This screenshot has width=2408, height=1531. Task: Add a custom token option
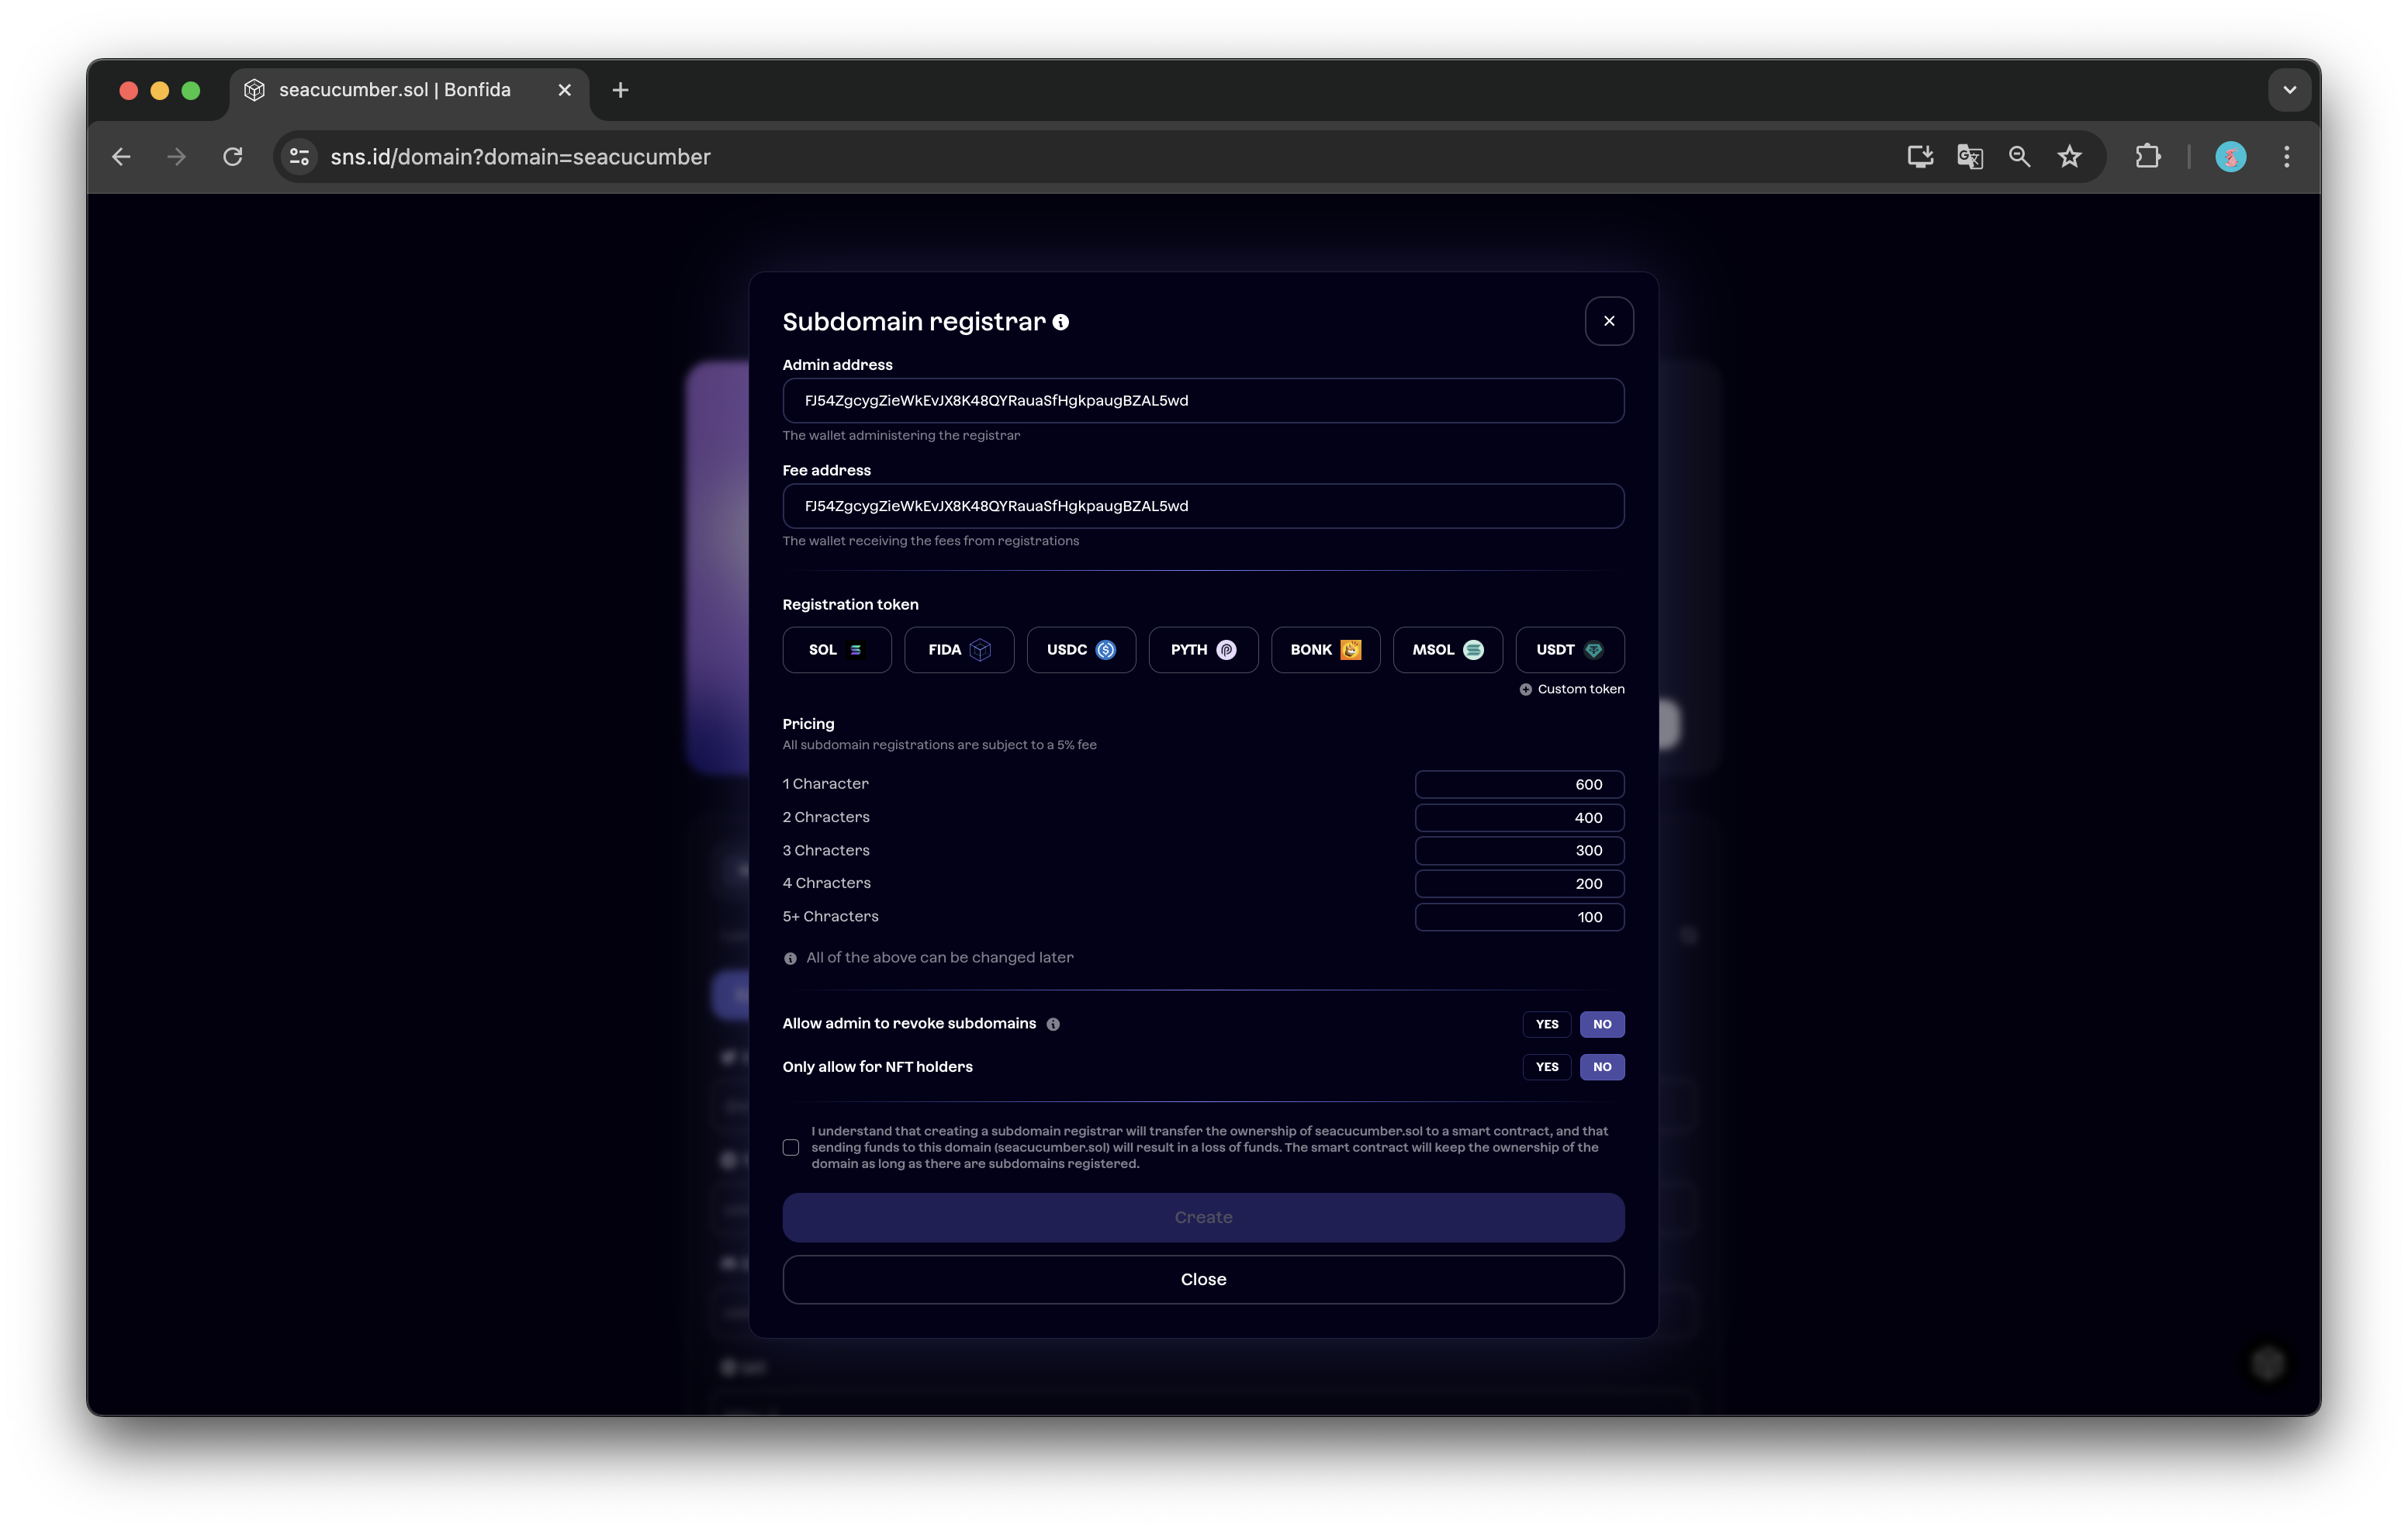[x=1572, y=689]
